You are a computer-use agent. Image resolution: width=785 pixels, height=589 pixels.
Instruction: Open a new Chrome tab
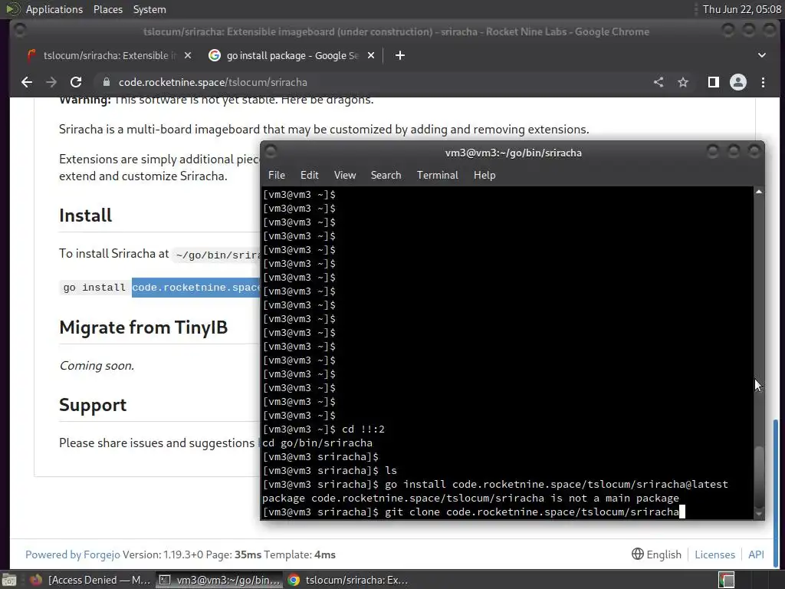click(399, 55)
